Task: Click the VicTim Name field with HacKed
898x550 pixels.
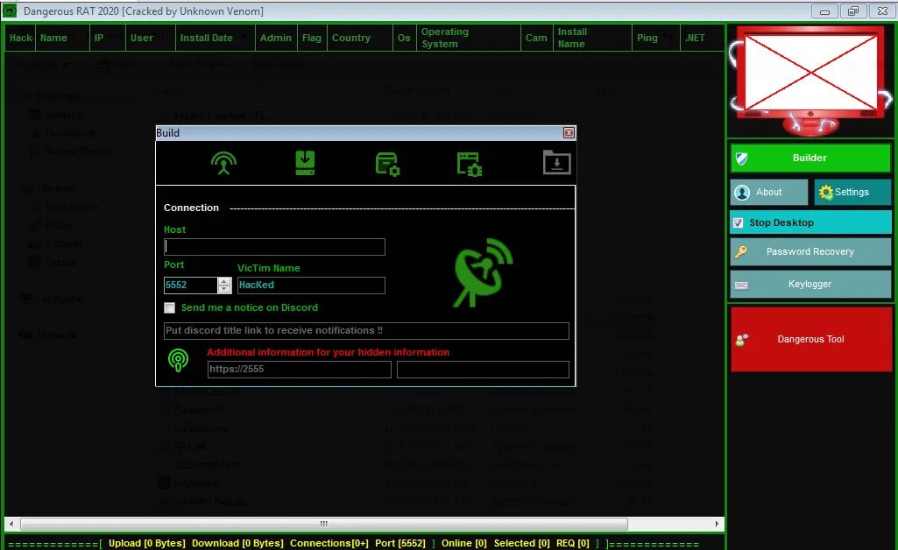Action: click(x=311, y=285)
